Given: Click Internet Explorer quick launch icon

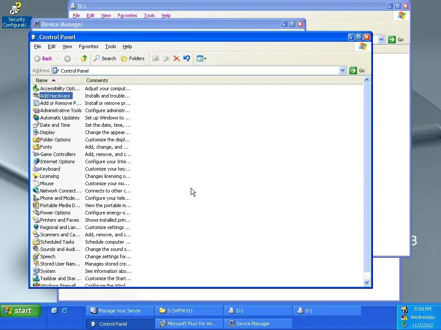Looking at the screenshot, I should 65,310.
